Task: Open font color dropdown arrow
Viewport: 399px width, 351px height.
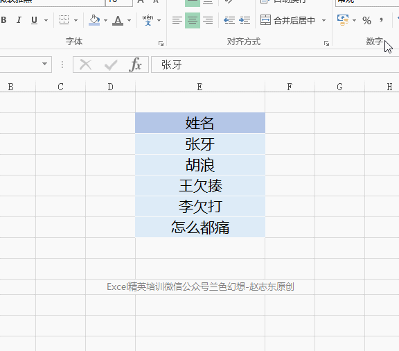Action: (x=130, y=20)
